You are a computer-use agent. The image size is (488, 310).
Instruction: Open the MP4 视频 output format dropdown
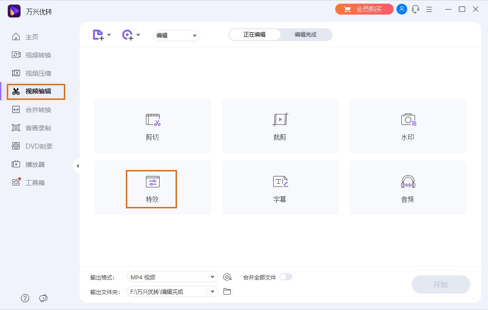[172, 277]
